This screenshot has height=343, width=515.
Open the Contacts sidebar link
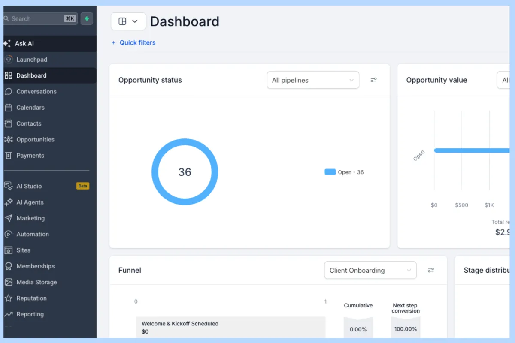click(50, 123)
